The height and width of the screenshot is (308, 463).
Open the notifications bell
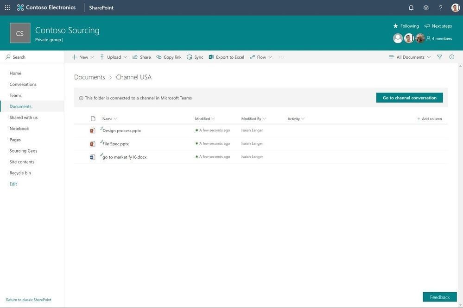(x=411, y=8)
